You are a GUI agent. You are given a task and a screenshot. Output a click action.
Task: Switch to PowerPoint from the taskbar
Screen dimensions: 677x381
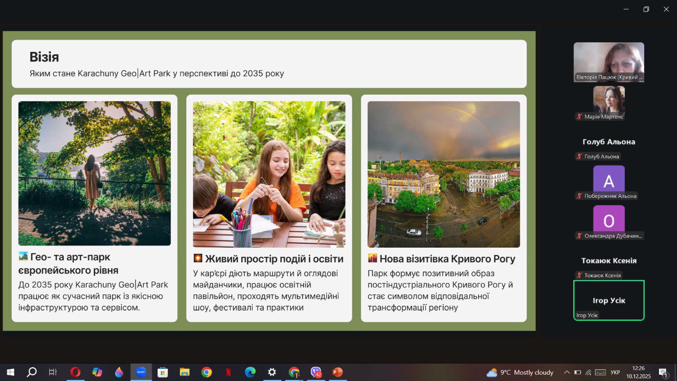[337, 372]
